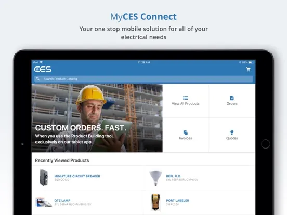Open the shopping cart icon
The height and width of the screenshot is (215, 287).
pyautogui.click(x=249, y=69)
